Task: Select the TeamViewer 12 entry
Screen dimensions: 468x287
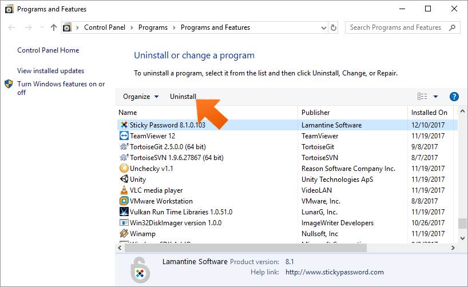Action: pos(152,136)
